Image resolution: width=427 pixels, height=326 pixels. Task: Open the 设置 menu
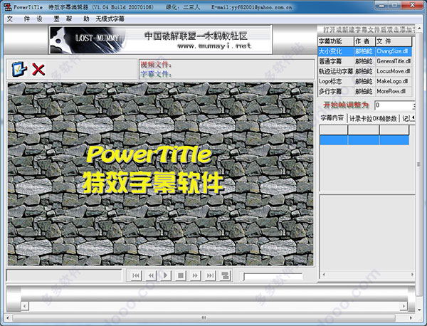(48, 19)
